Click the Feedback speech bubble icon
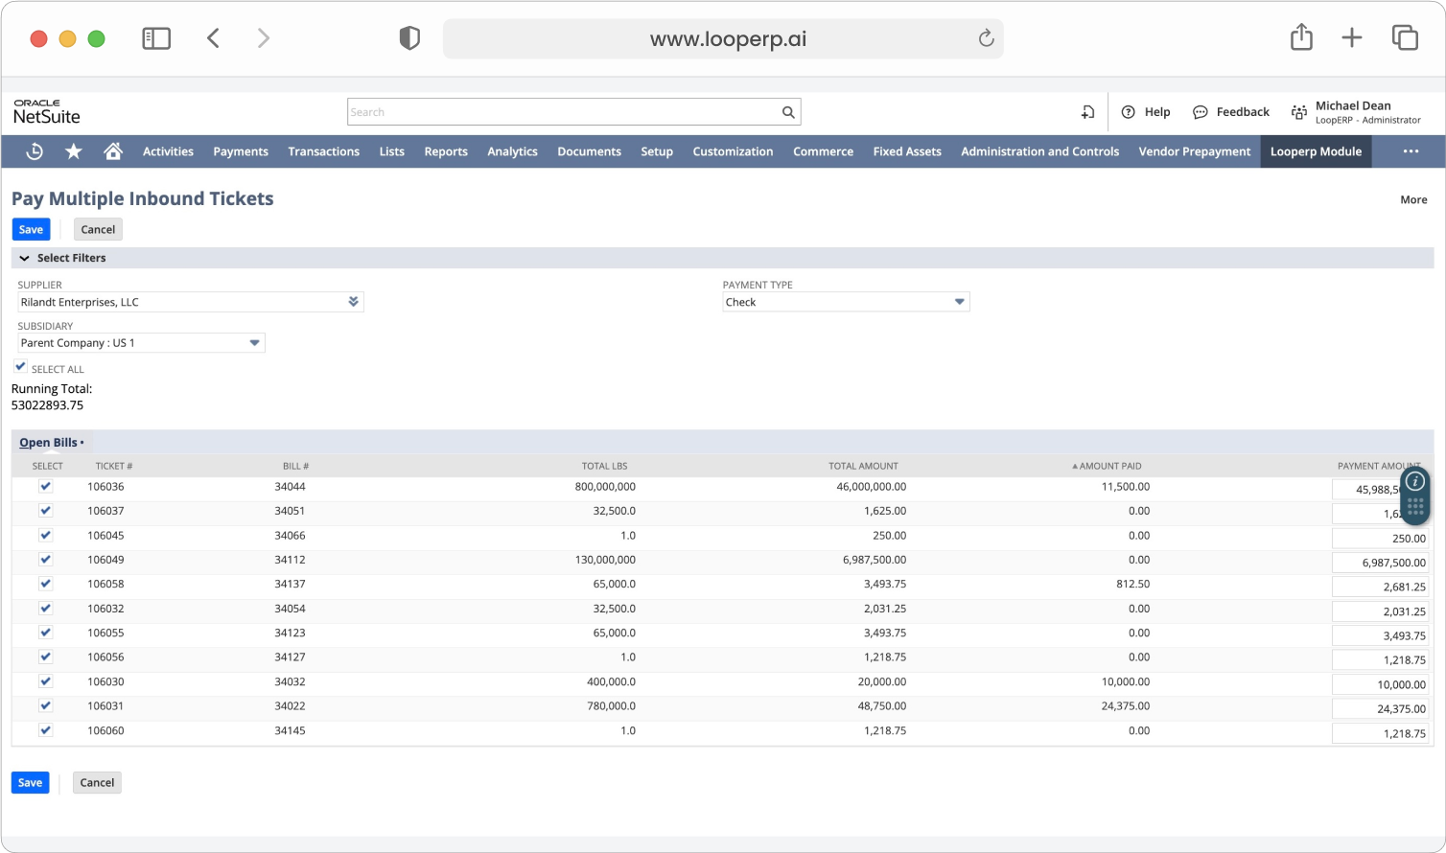1446x853 pixels. [x=1200, y=112]
